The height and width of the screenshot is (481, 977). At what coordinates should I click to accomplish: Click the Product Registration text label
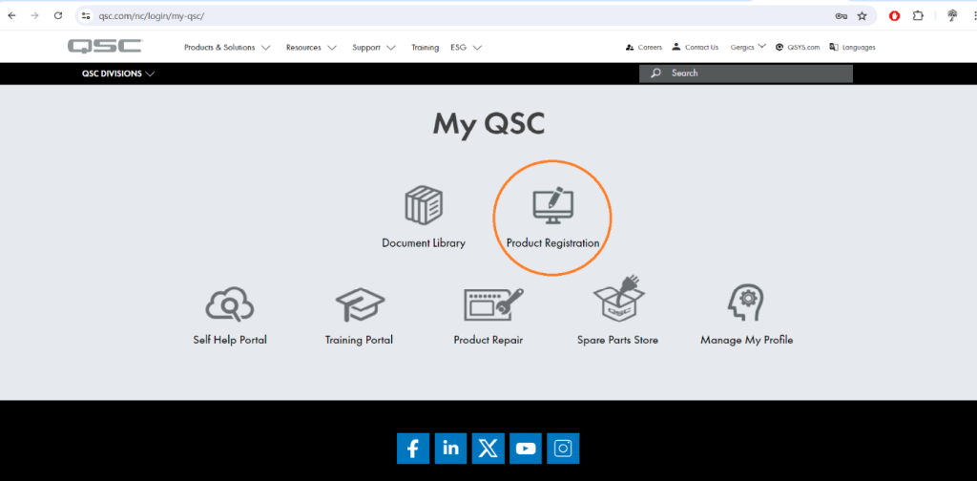coord(552,243)
